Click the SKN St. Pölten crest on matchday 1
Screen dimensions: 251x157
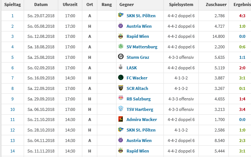121,15
